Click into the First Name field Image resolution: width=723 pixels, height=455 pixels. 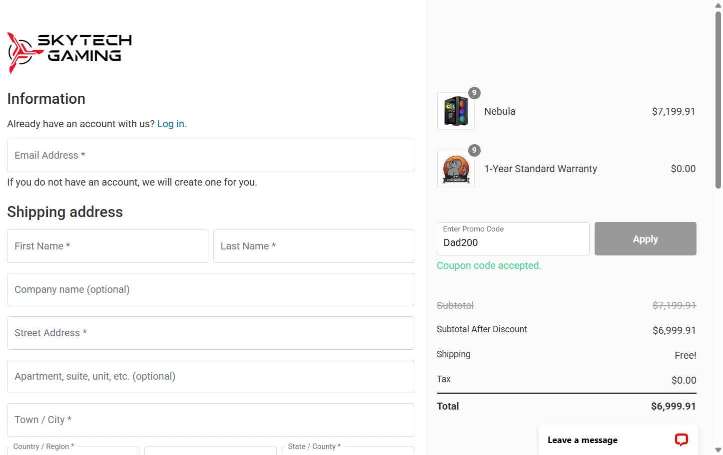pyautogui.click(x=107, y=246)
